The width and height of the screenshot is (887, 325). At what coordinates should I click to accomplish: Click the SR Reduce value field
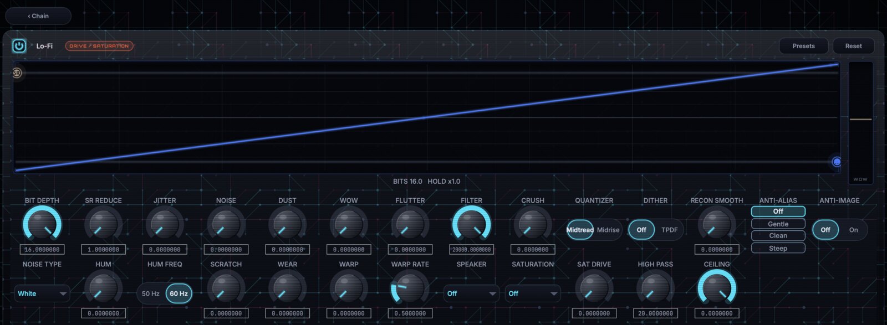[x=103, y=250]
